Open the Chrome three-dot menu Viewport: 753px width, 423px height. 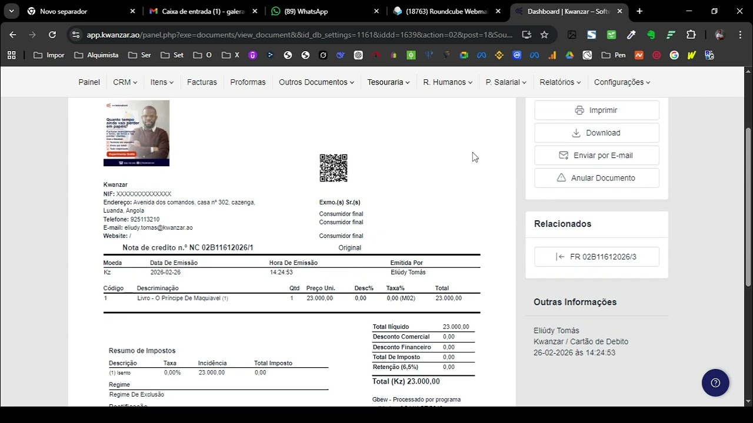(x=739, y=35)
